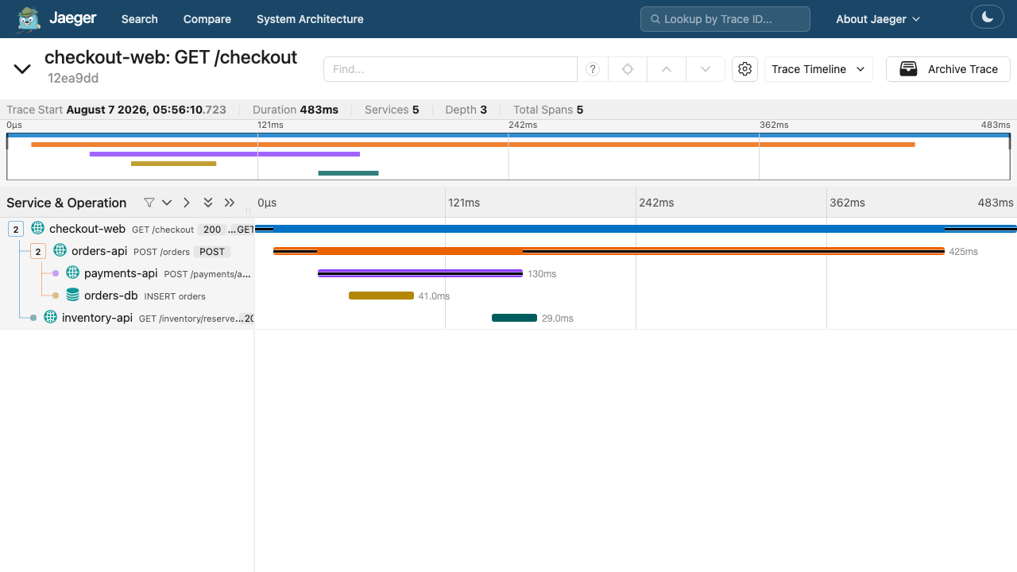
Task: Click the Jaeger brand name link
Action: 72,18
